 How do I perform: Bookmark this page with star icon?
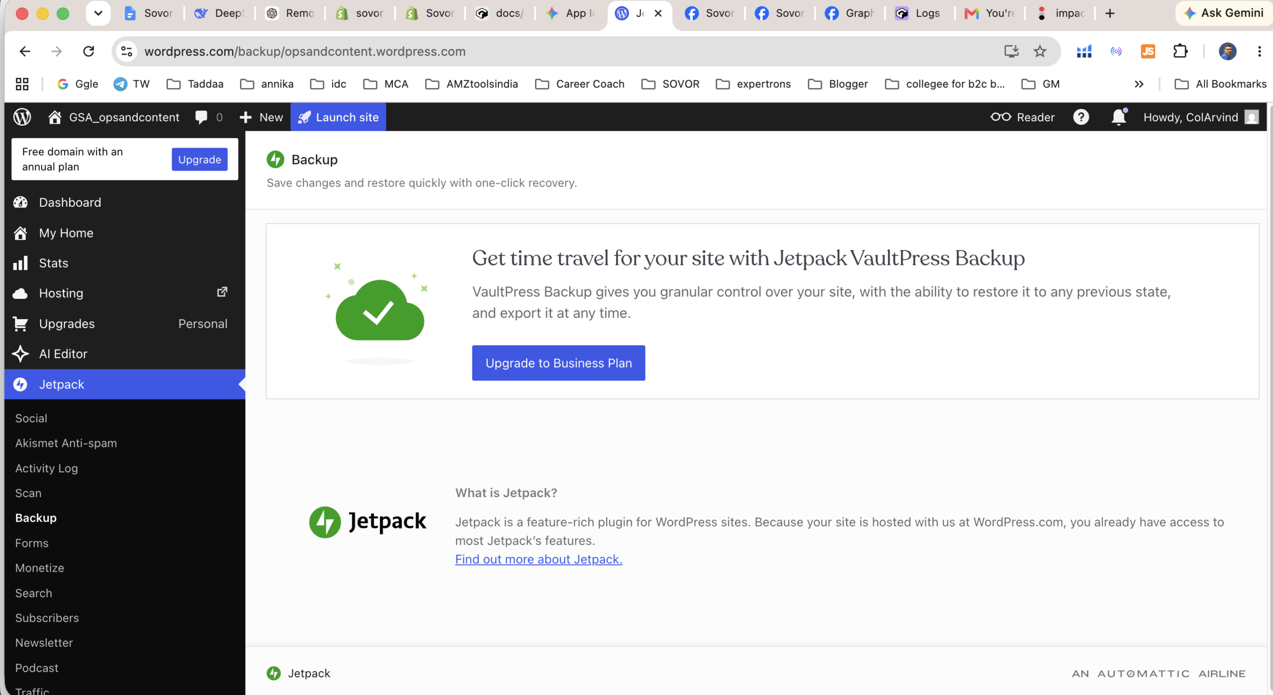[1040, 51]
